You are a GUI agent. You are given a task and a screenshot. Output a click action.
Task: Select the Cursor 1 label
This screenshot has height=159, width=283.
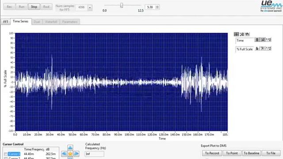coord(14,154)
